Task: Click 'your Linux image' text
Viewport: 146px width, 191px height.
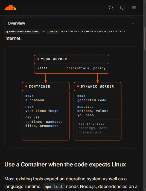Action: coord(42,111)
